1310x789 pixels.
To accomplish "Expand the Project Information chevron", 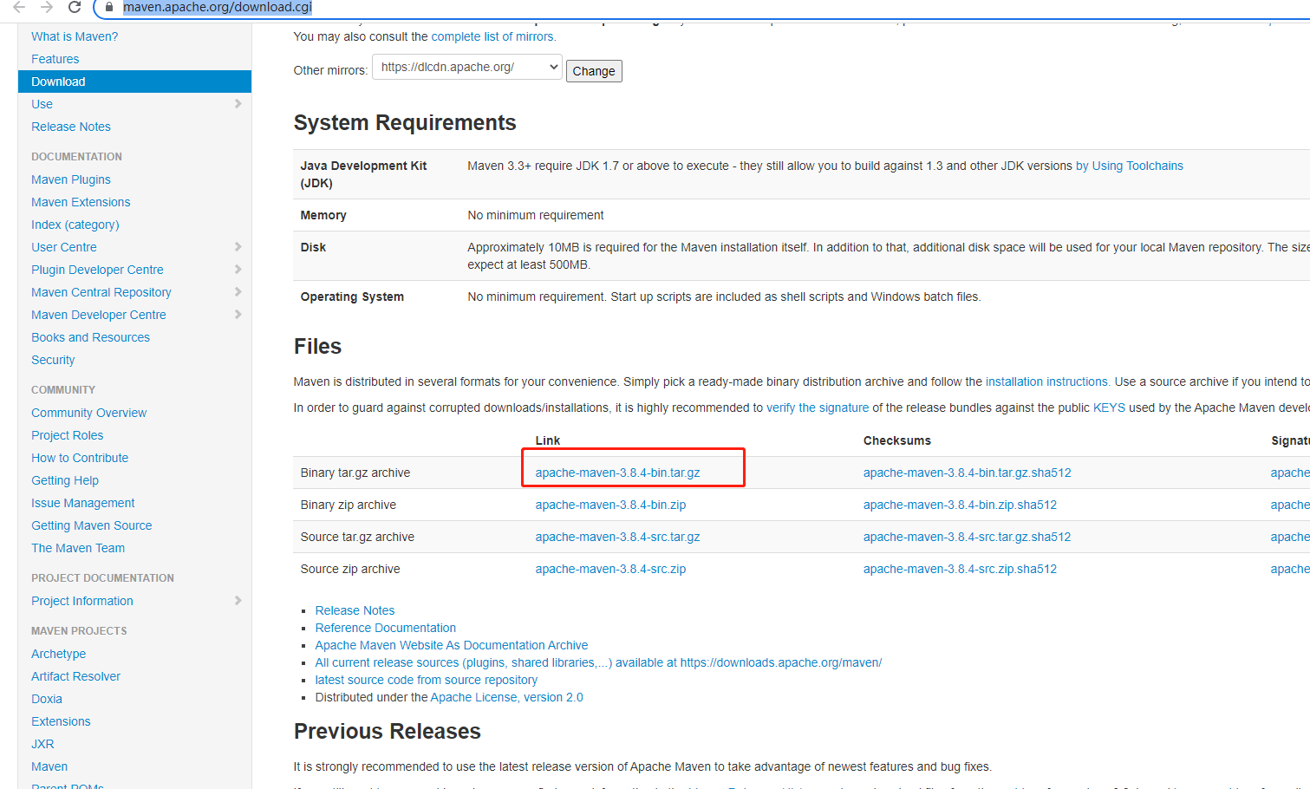I will point(238,601).
